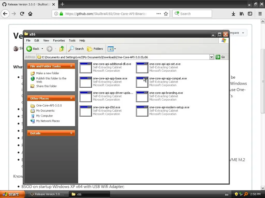Open My Documents from Other Places

click(x=45, y=111)
